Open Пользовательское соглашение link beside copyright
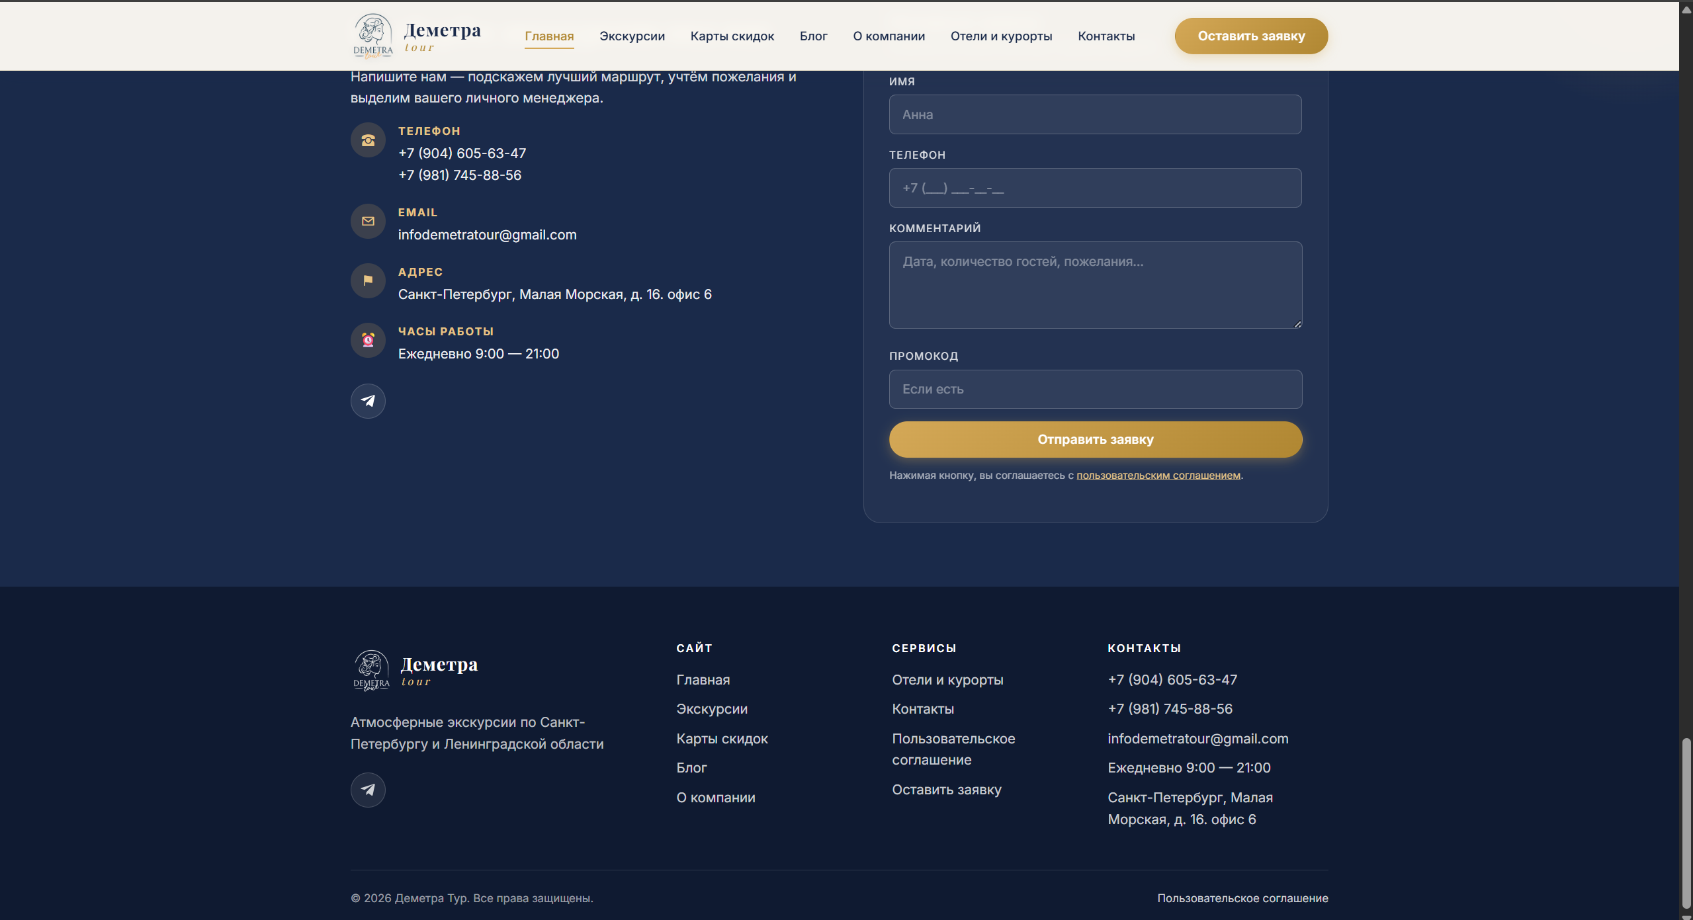The width and height of the screenshot is (1693, 920). click(x=1242, y=898)
